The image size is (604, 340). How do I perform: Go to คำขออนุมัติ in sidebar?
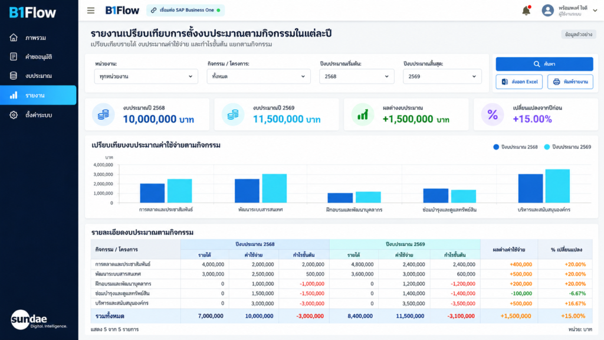coord(38,57)
